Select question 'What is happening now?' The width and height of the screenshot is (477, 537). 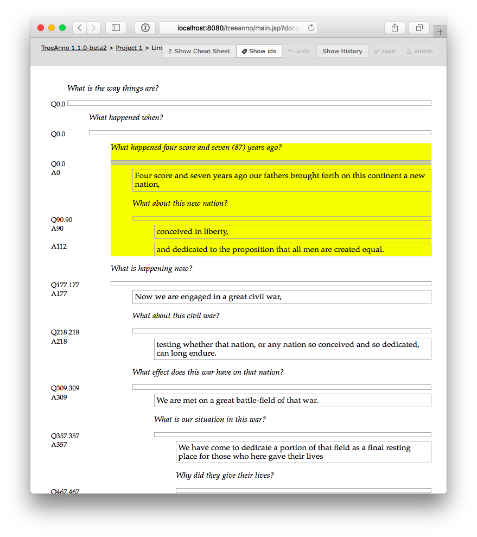tap(151, 268)
